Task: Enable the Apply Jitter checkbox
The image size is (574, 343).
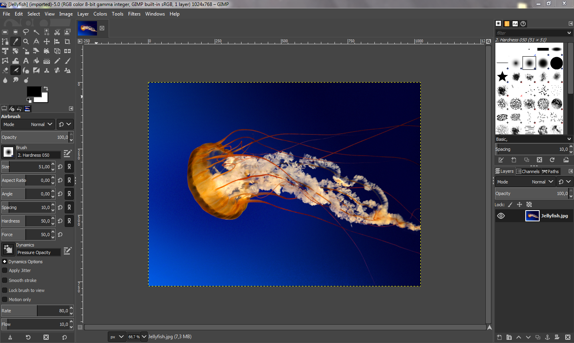Action: coord(5,270)
